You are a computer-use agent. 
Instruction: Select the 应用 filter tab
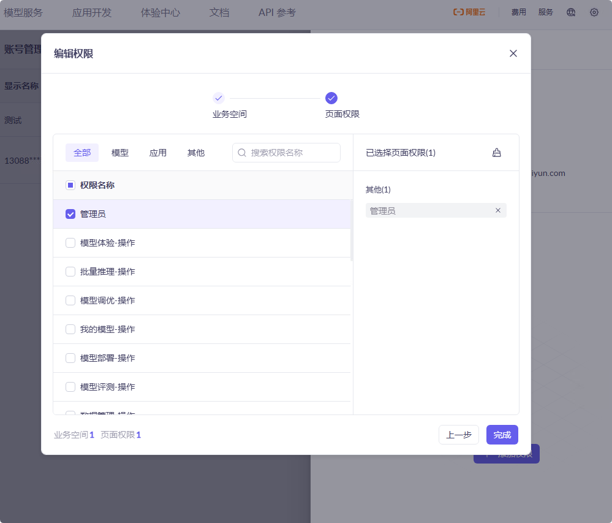coord(158,152)
